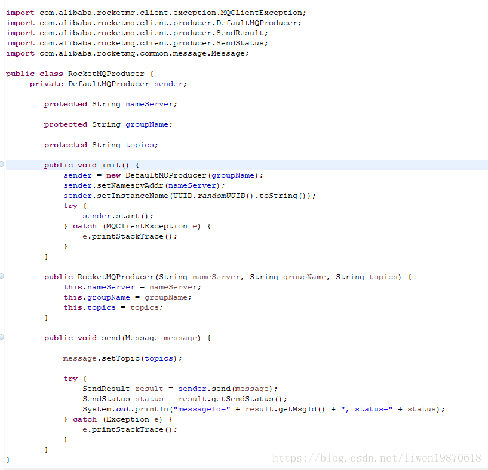This screenshot has width=488, height=470.
Task: Click the sender.start(); statement
Action: pyautogui.click(x=118, y=216)
